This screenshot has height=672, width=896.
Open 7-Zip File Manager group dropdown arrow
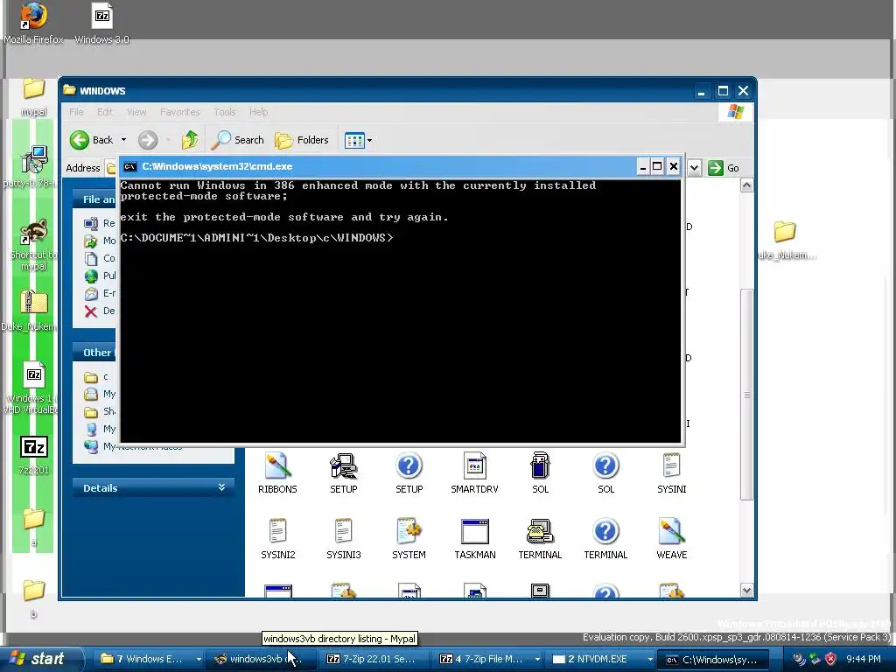(x=538, y=660)
